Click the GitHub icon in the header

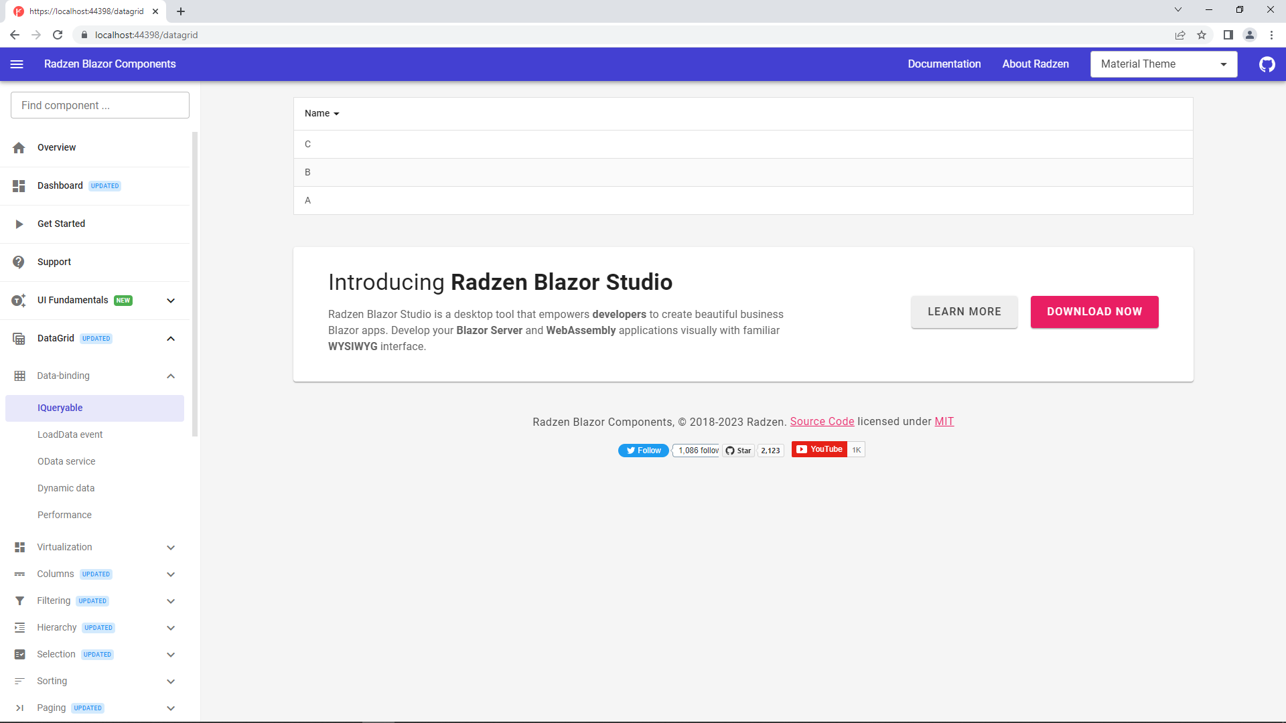1267,64
